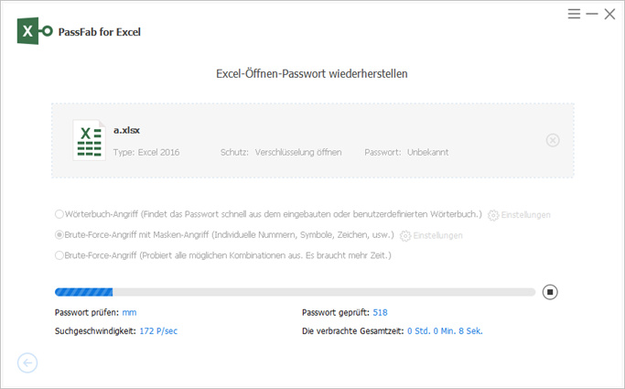Screen dimensions: 625x389
Task: Click the Suchgeschwindigkeit speed value
Action: (158, 330)
